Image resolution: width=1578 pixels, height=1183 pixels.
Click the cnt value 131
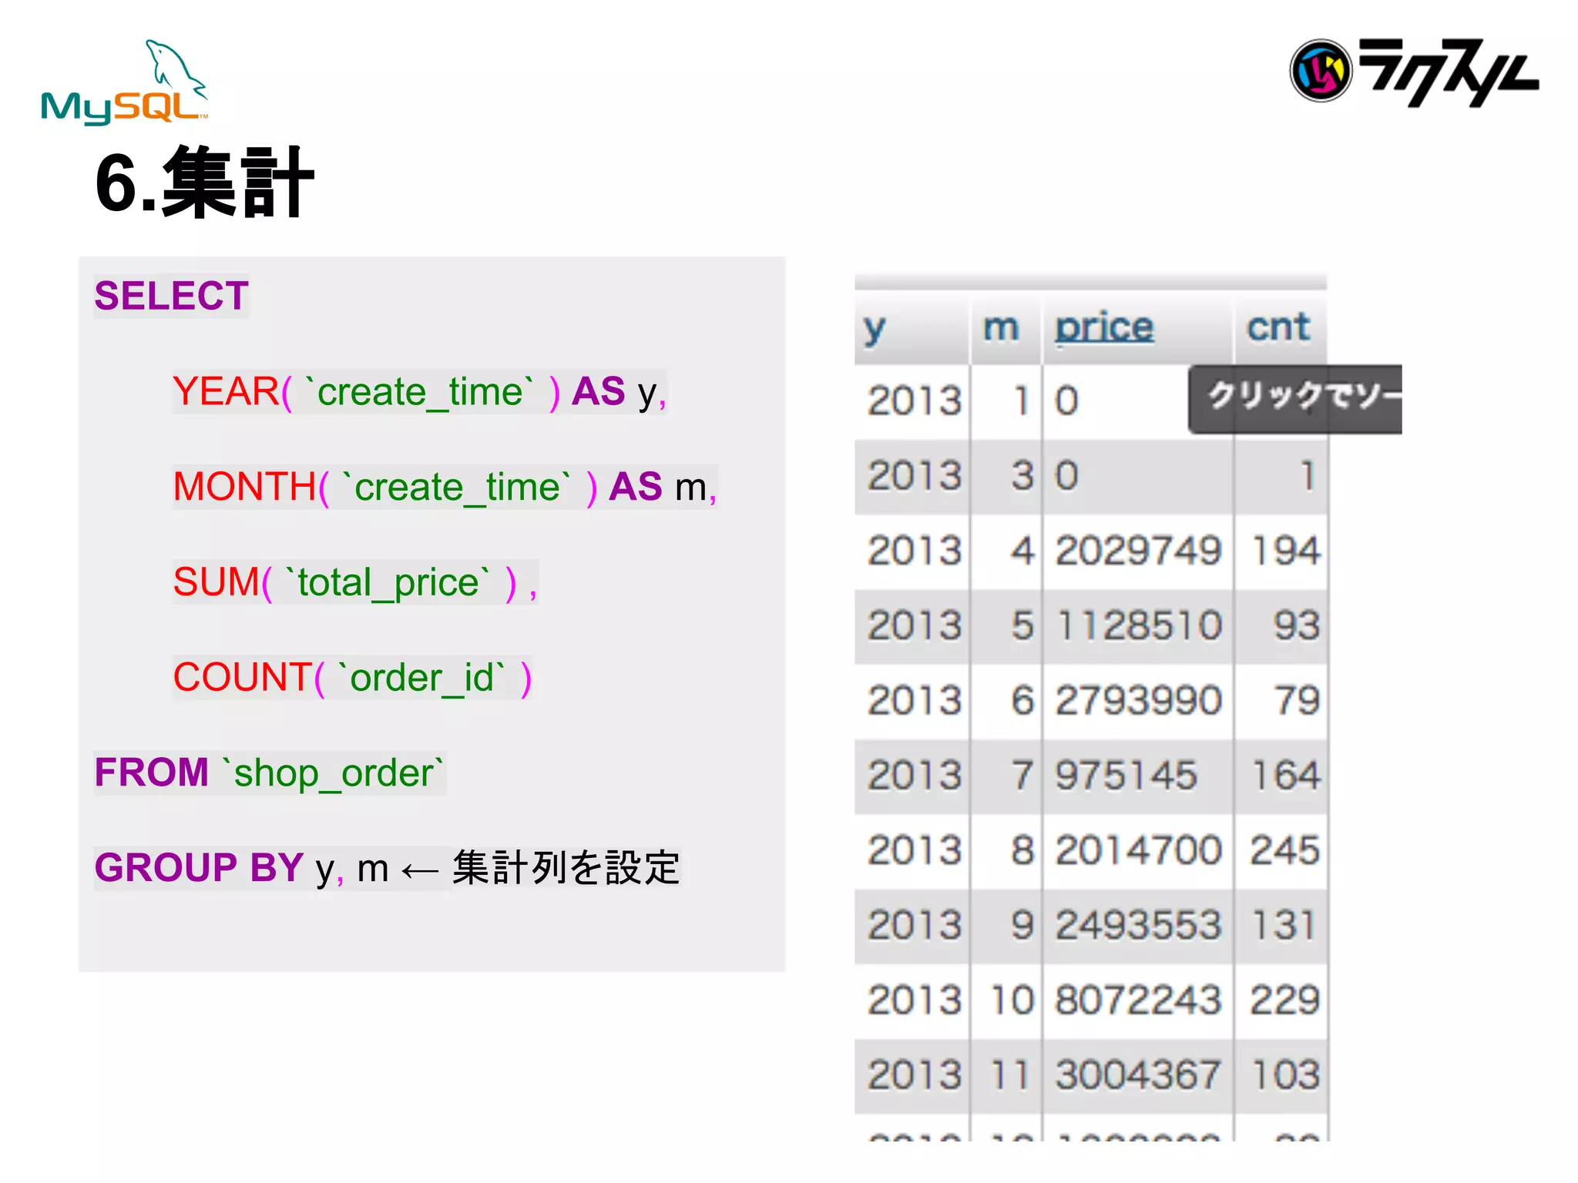pyautogui.click(x=1284, y=925)
